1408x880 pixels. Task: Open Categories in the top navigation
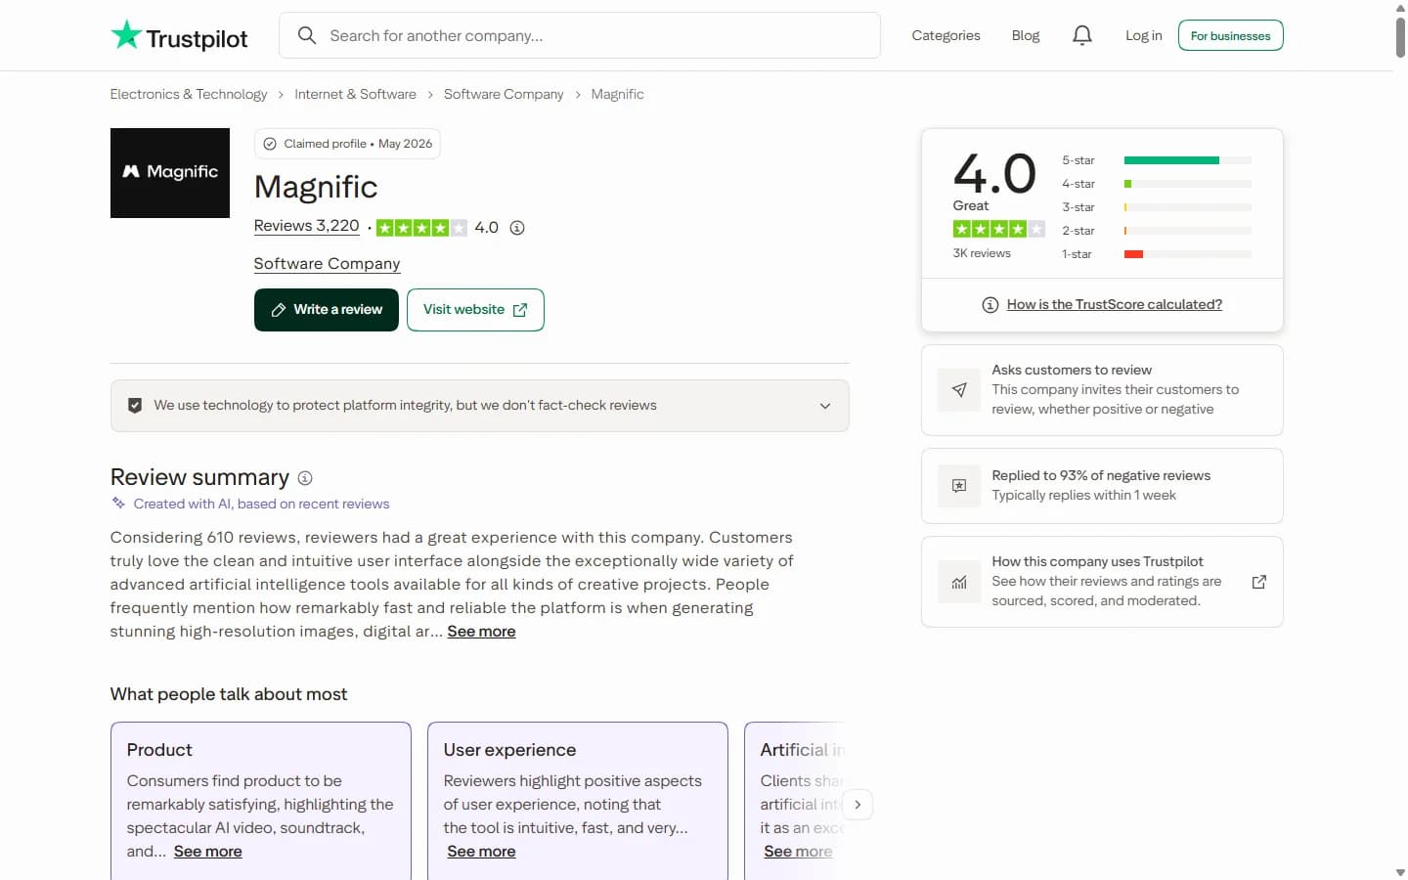946,35
